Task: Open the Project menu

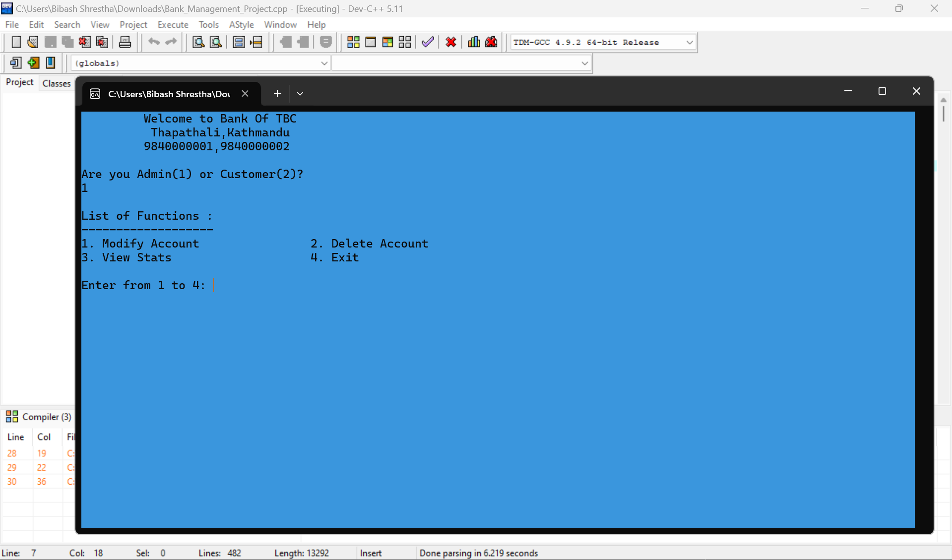Action: [133, 24]
